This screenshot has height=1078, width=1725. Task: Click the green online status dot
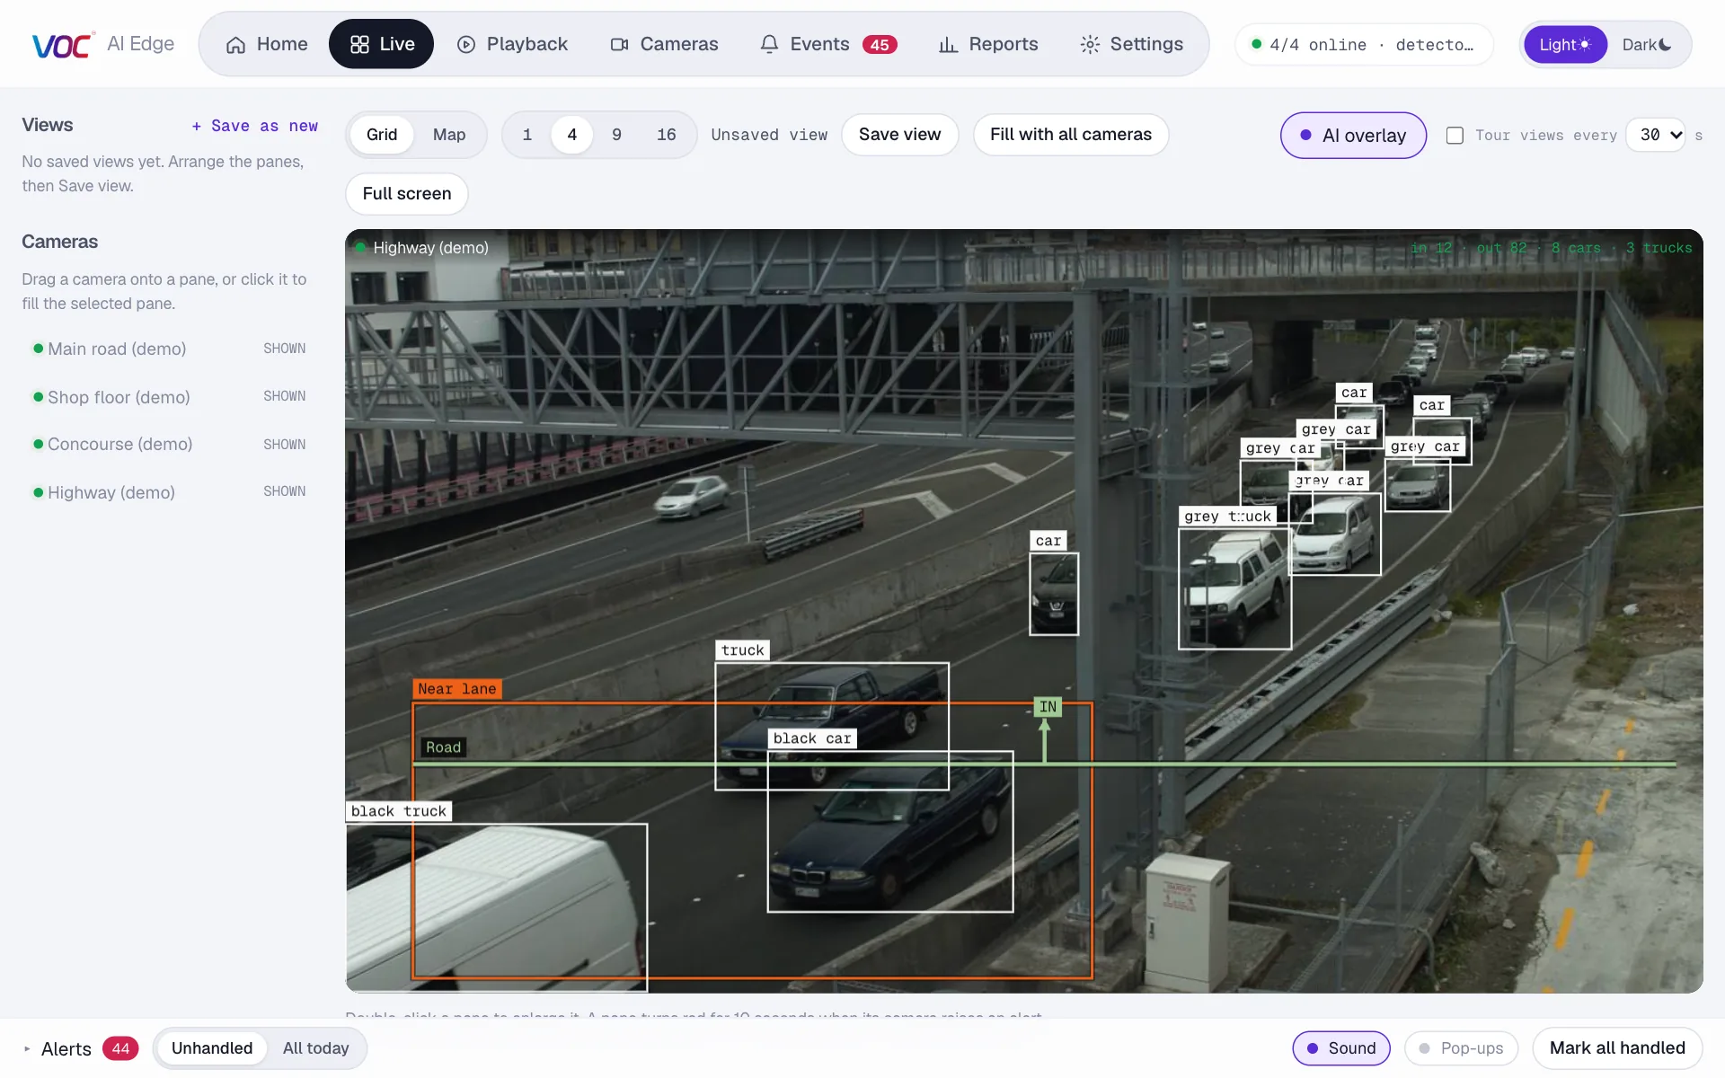coord(1257,44)
